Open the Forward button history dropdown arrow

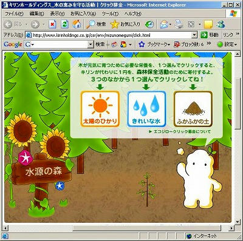[x=43, y=25]
